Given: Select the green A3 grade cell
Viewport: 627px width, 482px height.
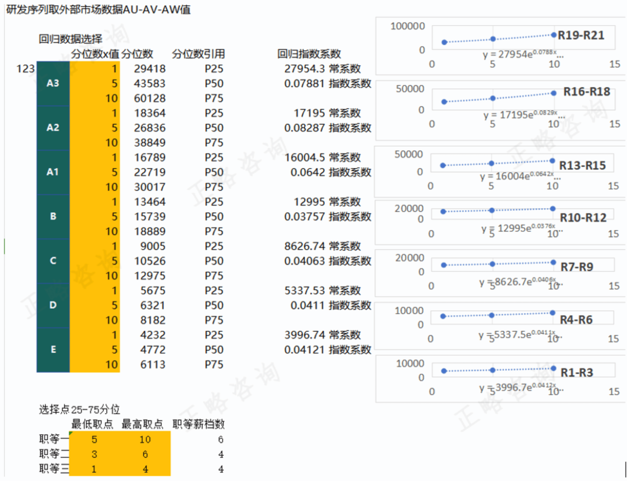Looking at the screenshot, I should tap(53, 84).
